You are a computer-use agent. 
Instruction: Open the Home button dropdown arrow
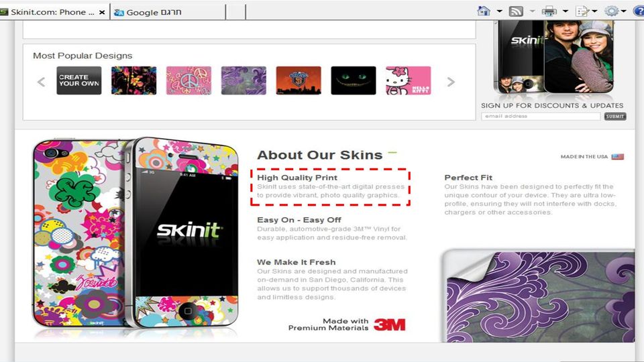(499, 11)
